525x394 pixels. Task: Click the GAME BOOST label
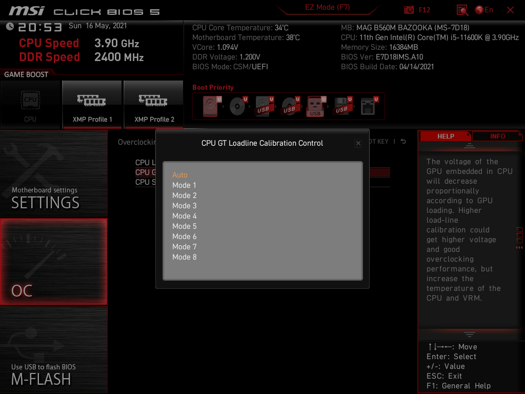coord(26,74)
